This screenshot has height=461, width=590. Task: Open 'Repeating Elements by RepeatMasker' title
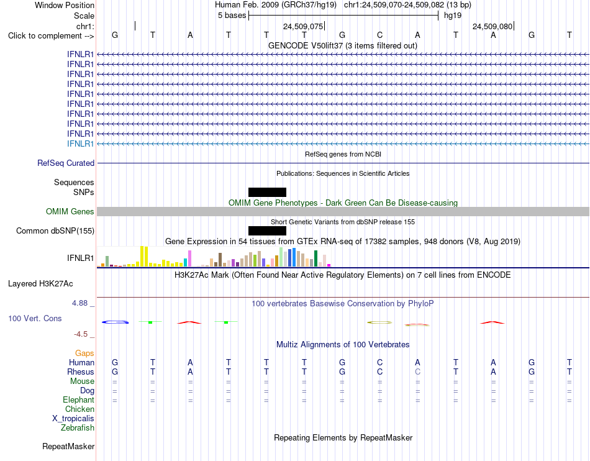pyautogui.click(x=343, y=437)
